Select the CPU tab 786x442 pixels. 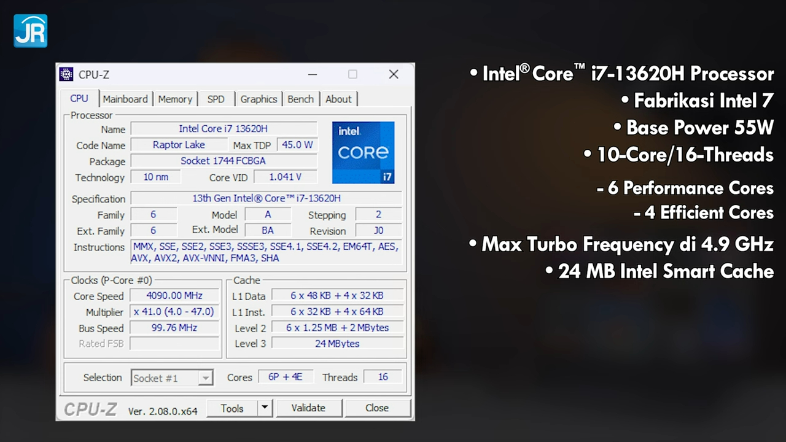[x=79, y=98]
